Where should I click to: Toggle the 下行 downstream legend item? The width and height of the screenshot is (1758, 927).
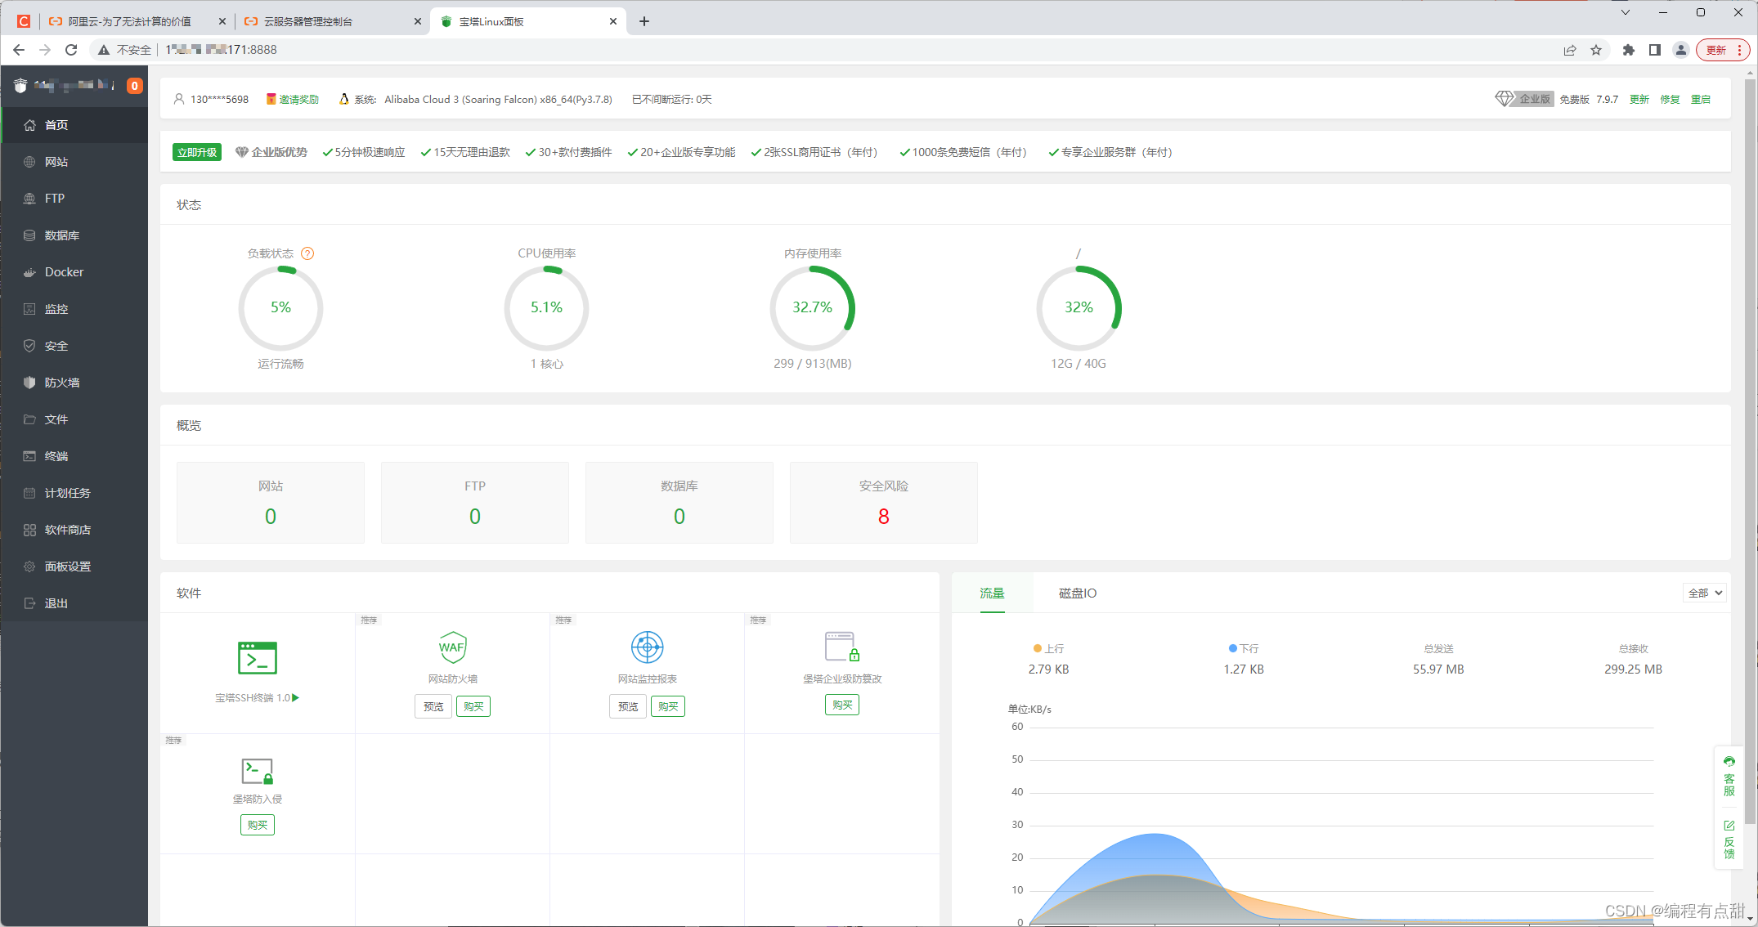(1244, 649)
